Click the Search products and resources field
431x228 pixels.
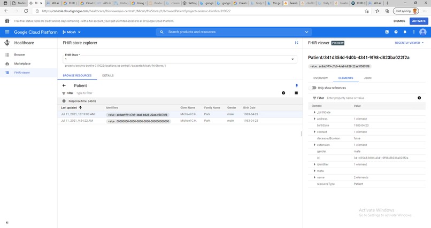click(x=234, y=32)
